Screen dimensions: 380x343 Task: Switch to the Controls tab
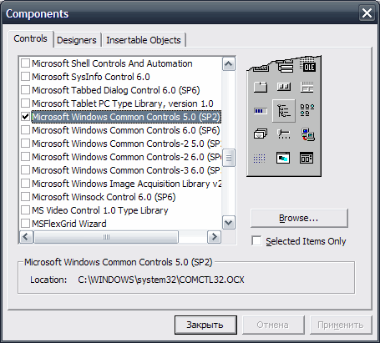click(x=30, y=38)
